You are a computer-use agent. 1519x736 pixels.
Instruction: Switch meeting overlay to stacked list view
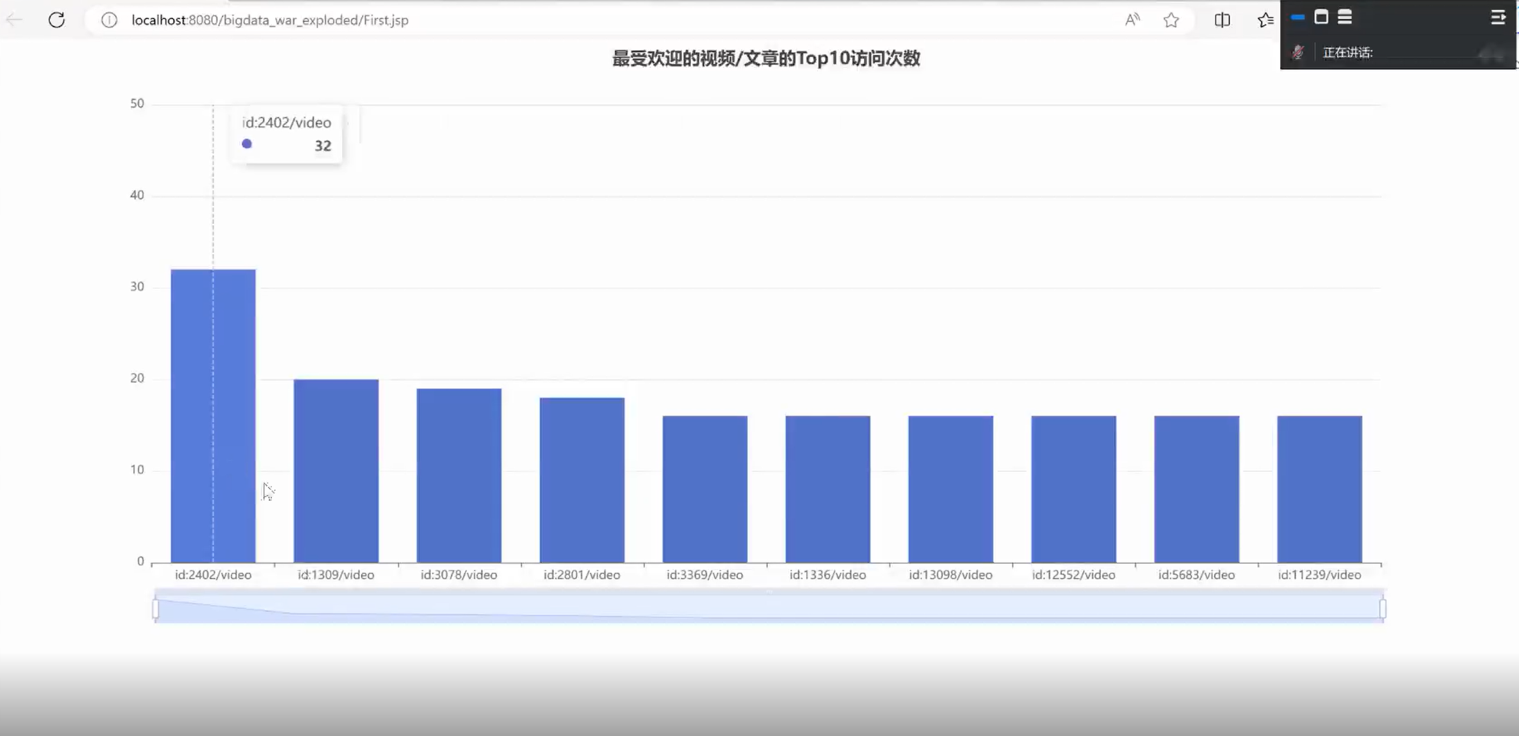tap(1345, 17)
